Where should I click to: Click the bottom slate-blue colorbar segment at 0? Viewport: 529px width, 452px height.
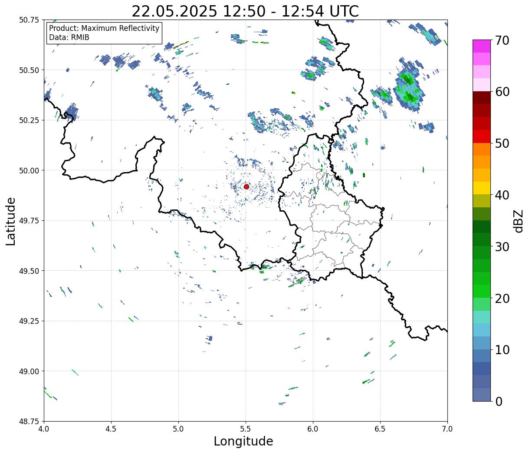coord(481,394)
